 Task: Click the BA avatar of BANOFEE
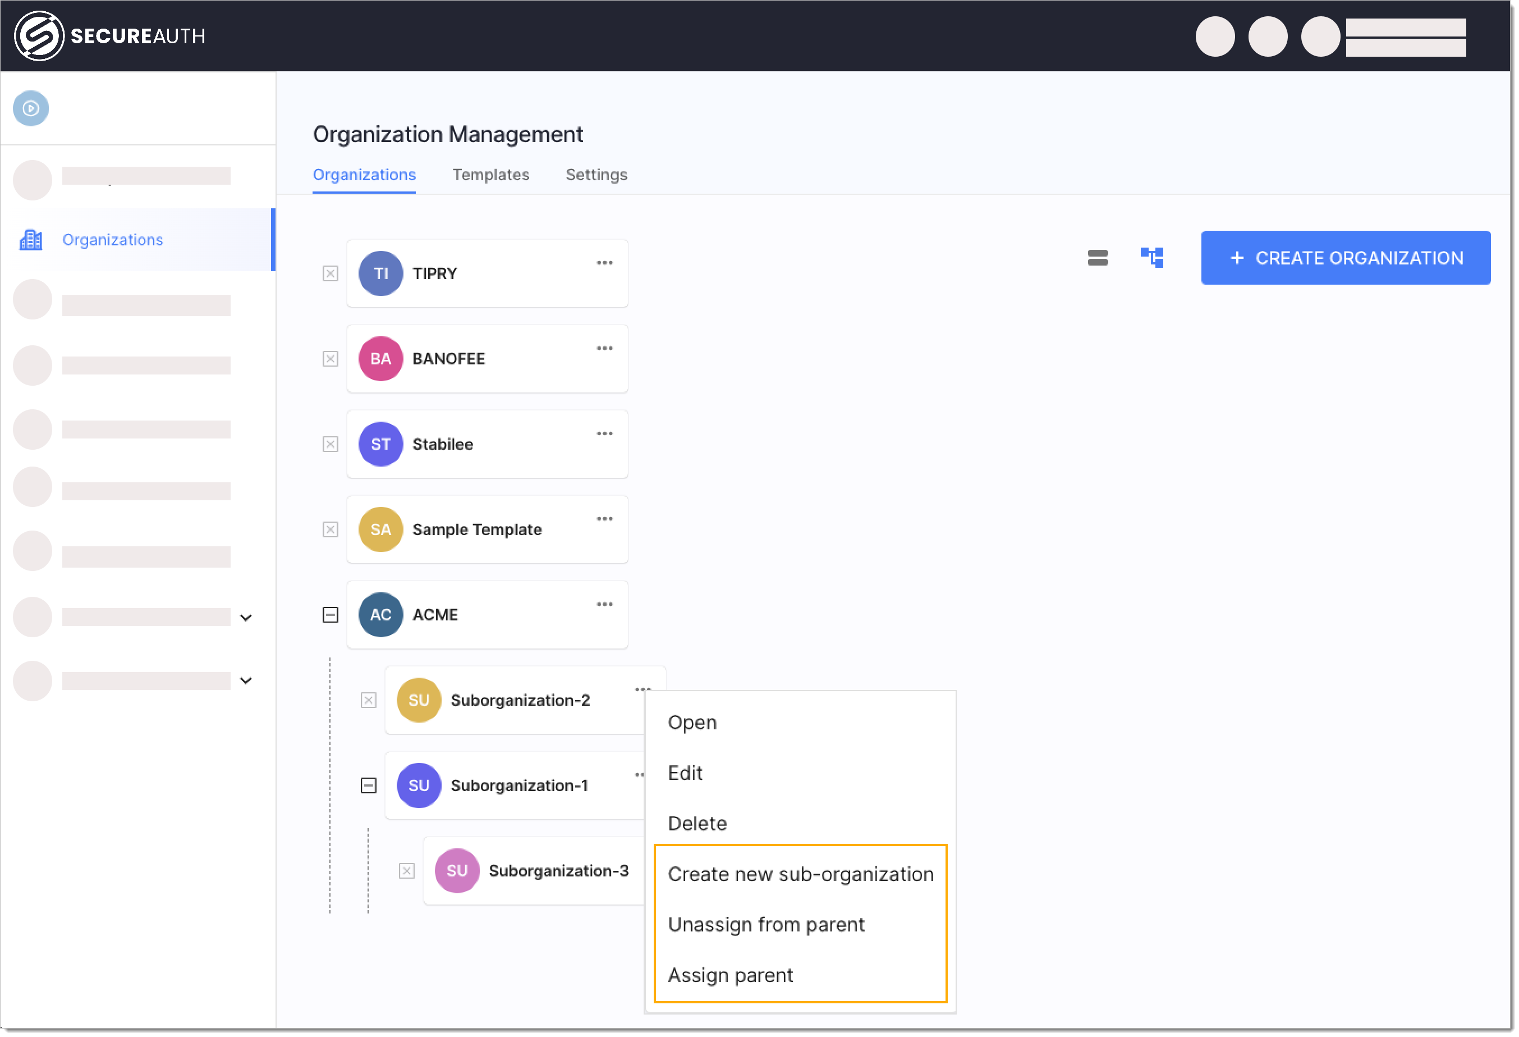click(x=380, y=359)
